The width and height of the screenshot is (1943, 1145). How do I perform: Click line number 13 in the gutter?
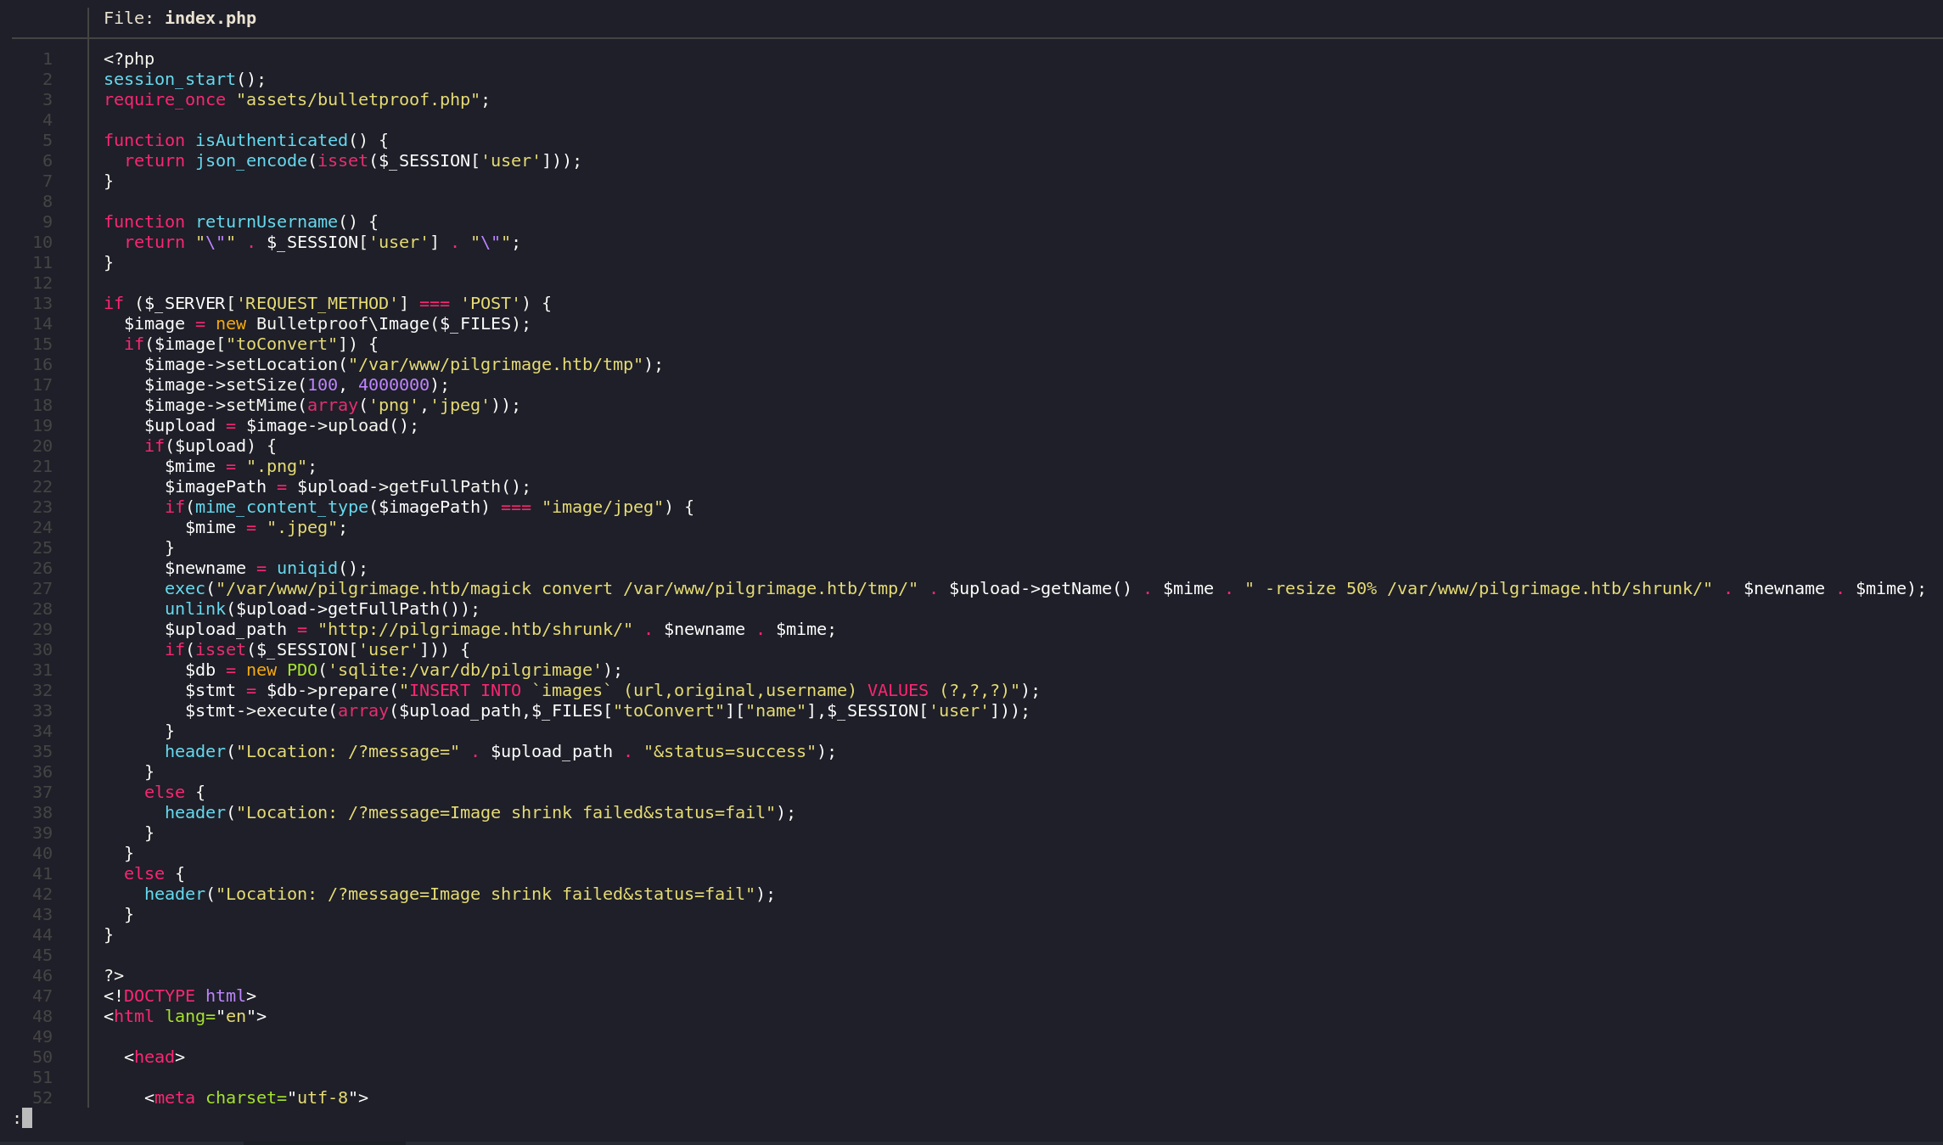point(42,303)
